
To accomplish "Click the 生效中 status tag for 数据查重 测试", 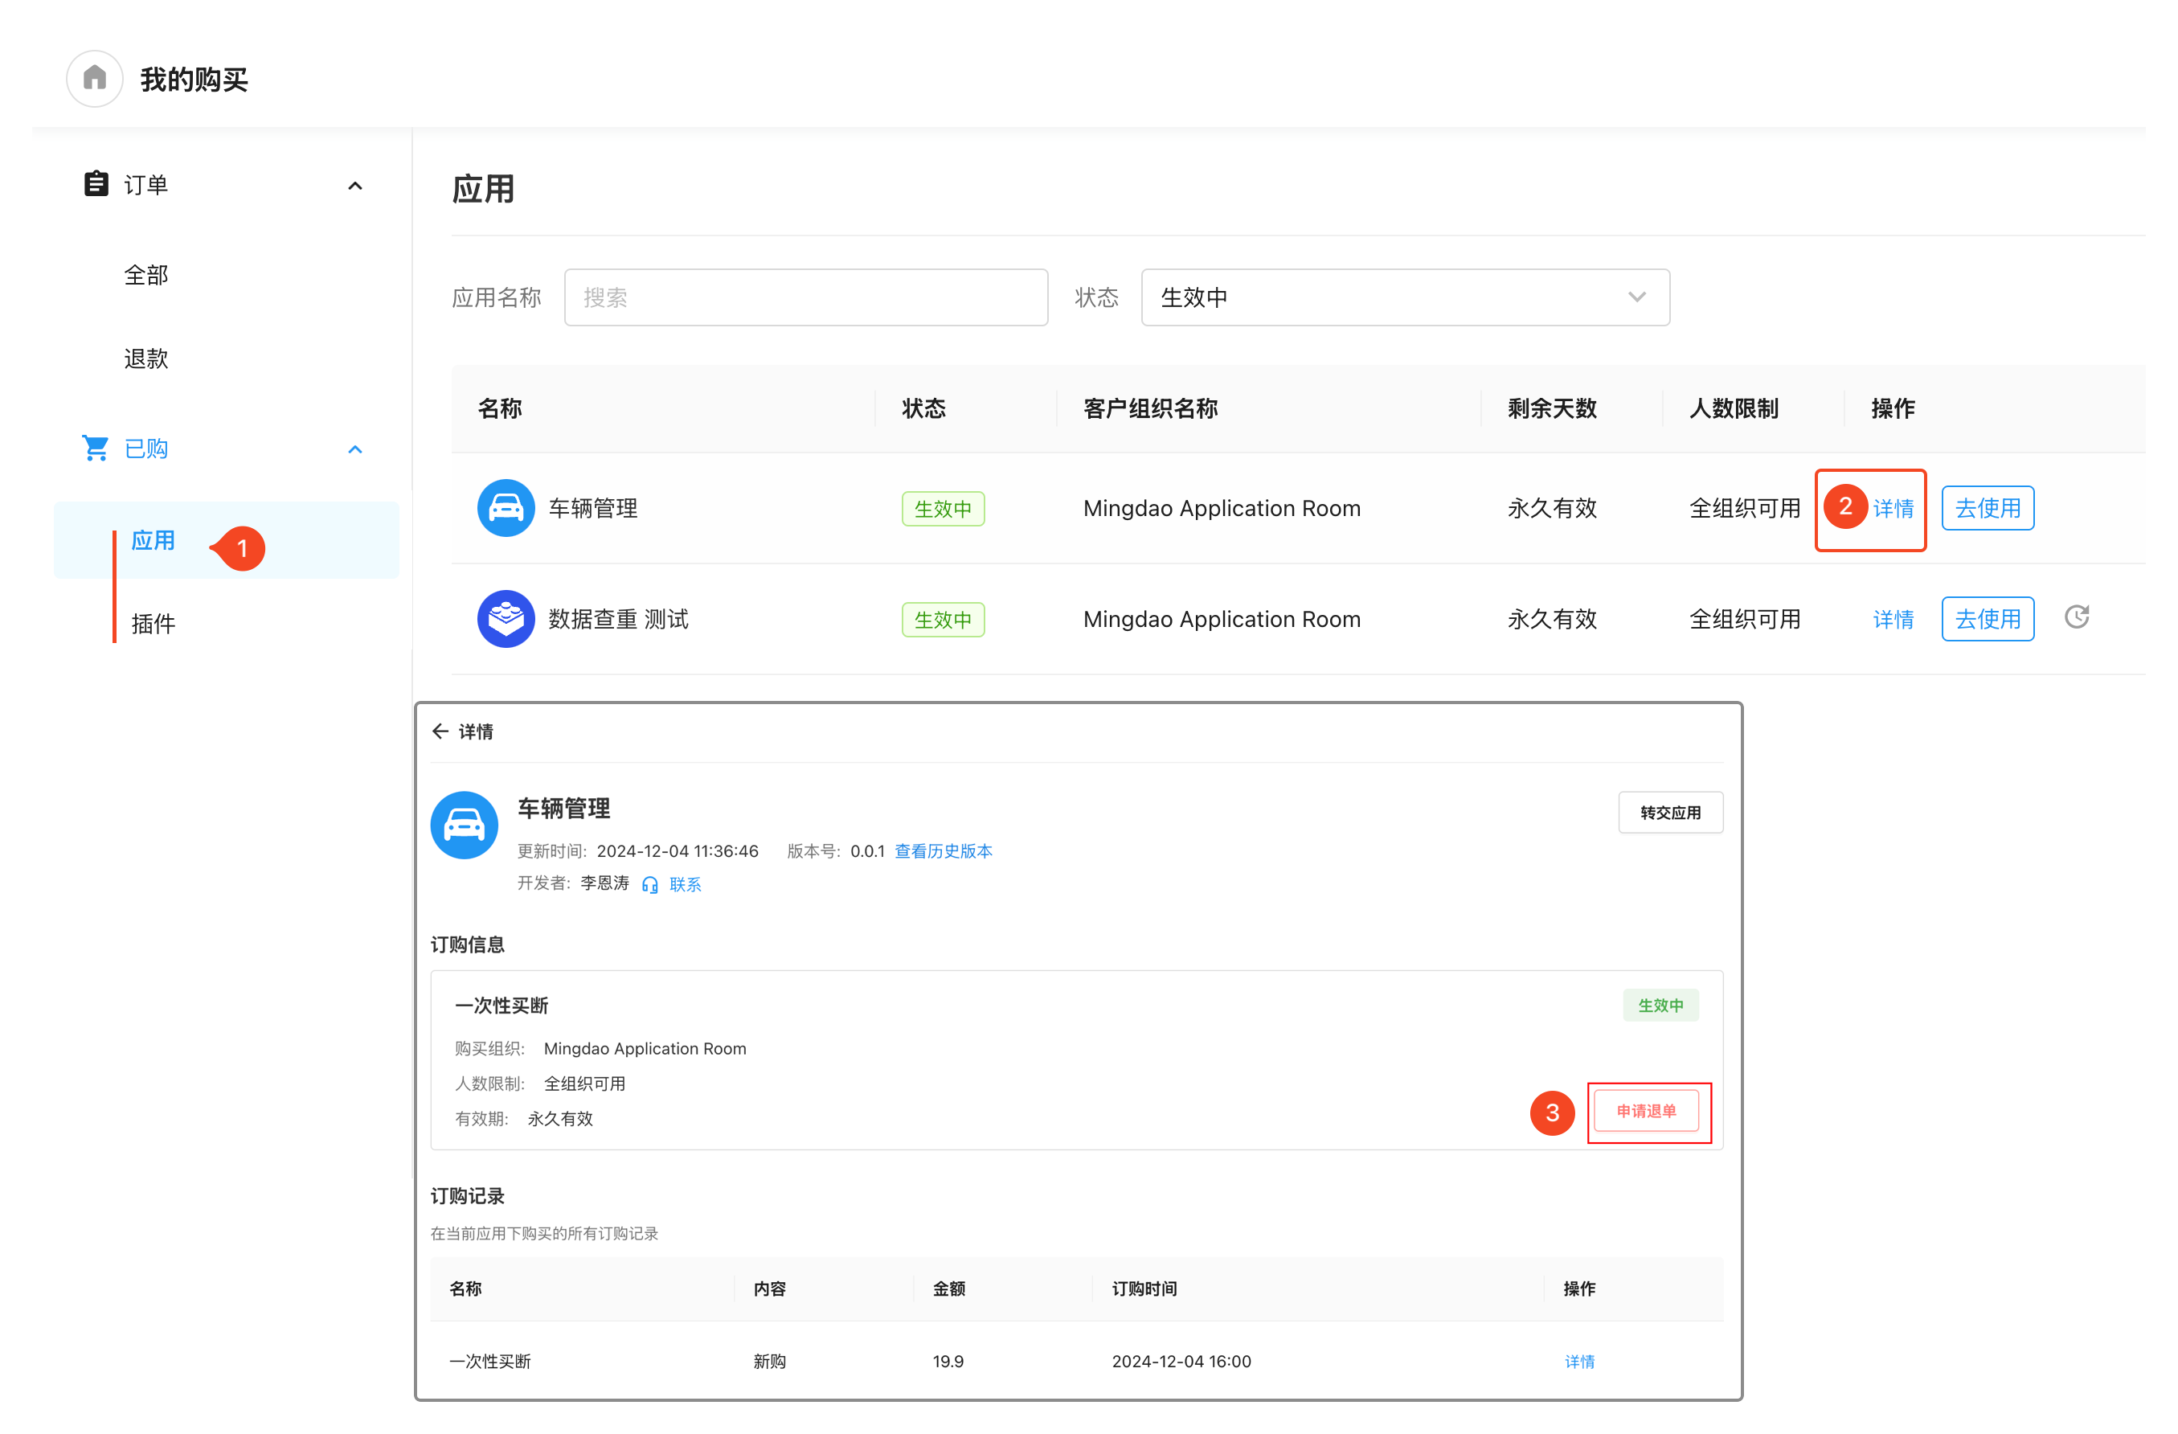I will click(x=943, y=620).
